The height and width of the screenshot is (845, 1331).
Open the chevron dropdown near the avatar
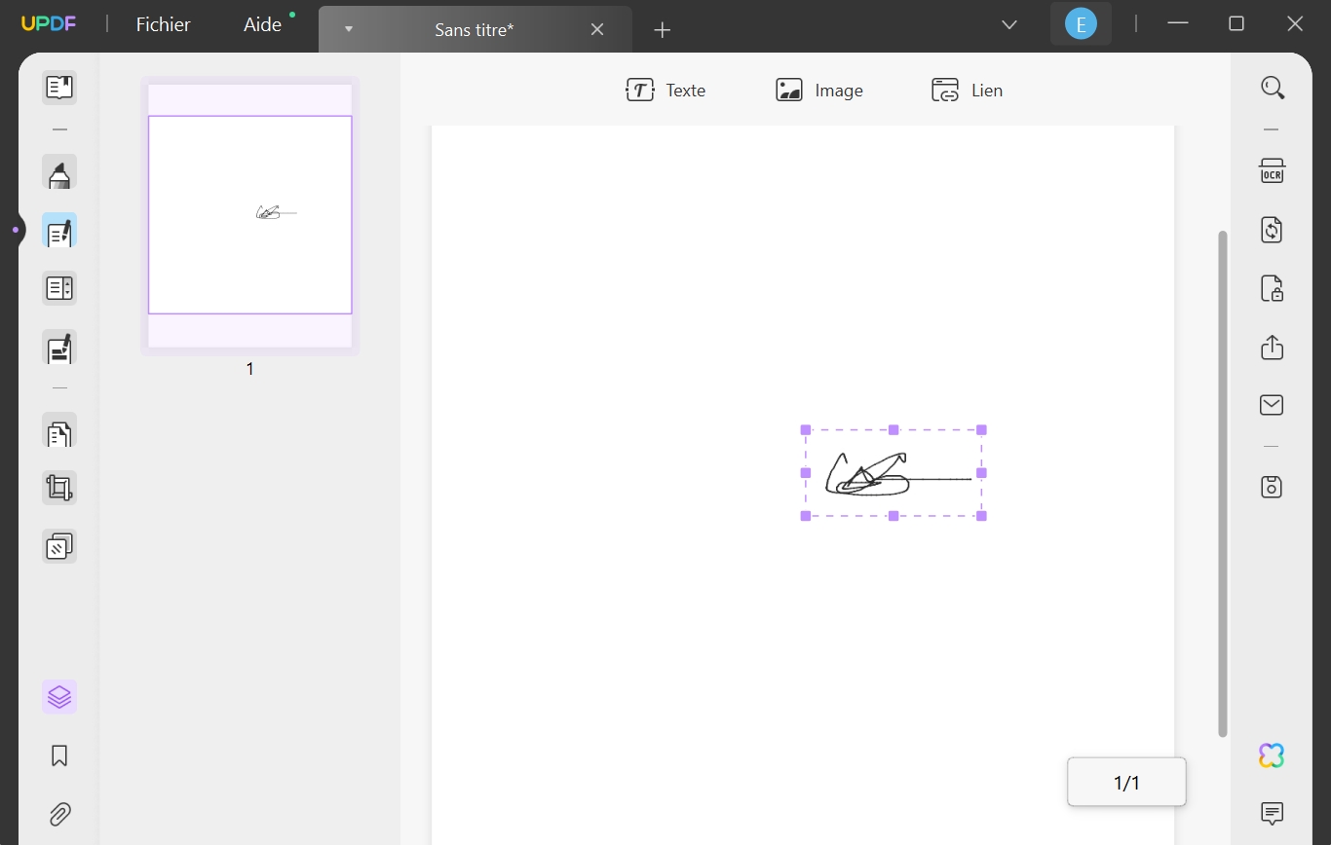coord(1008,23)
